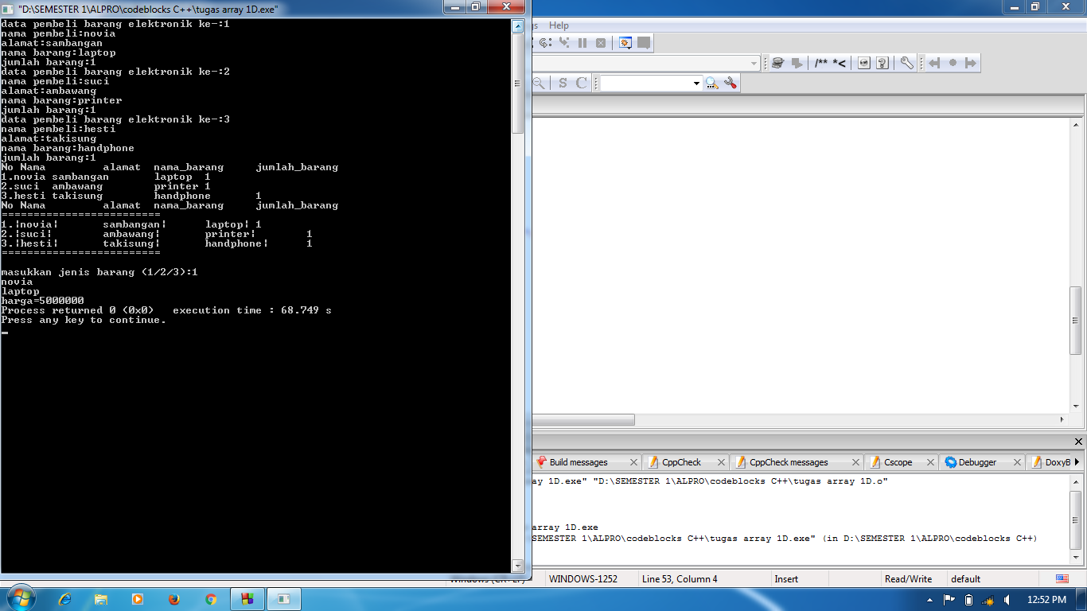Screen dimensions: 1087x611
Task: Open Windows Media Player from taskbar
Action: [138, 599]
